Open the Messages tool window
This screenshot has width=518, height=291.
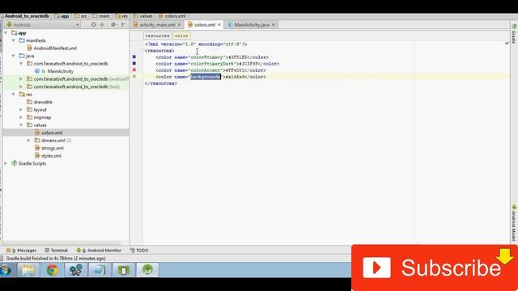click(22, 251)
